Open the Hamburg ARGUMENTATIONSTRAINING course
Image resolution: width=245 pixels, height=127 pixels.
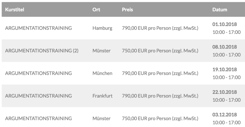pos(39,28)
